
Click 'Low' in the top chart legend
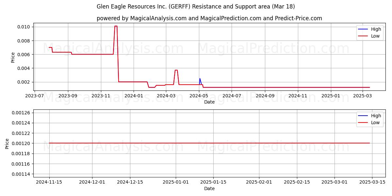click(375, 36)
